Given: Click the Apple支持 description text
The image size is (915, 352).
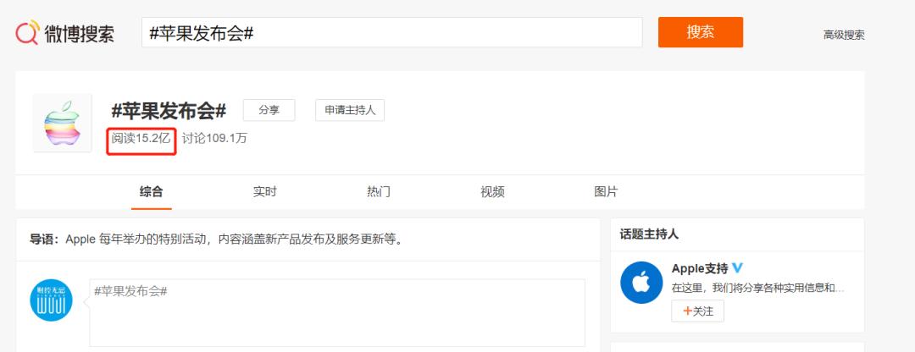Looking at the screenshot, I should (x=758, y=288).
